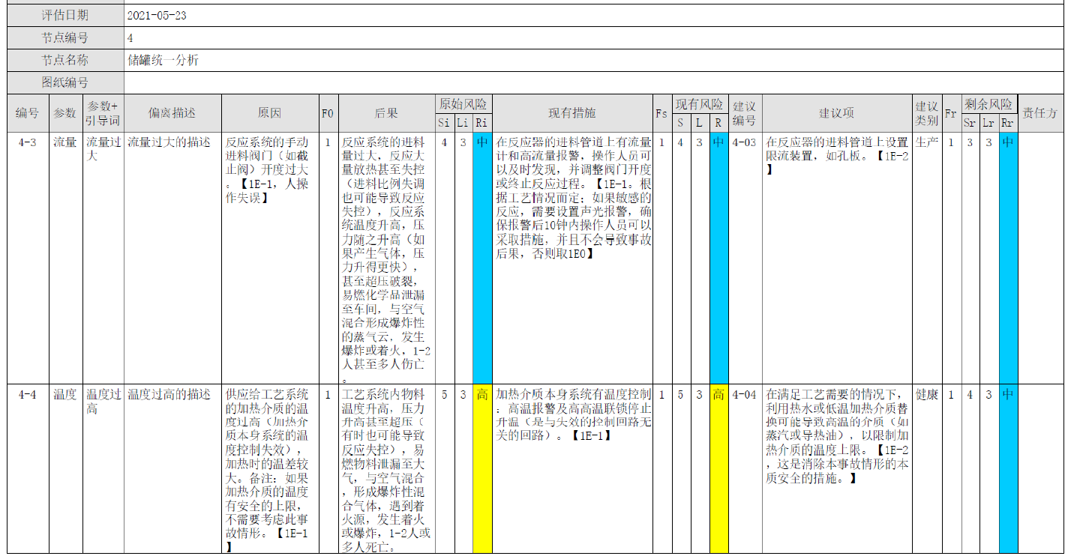Click the 建议类别 column header
The image size is (1071, 559).
coord(927,113)
